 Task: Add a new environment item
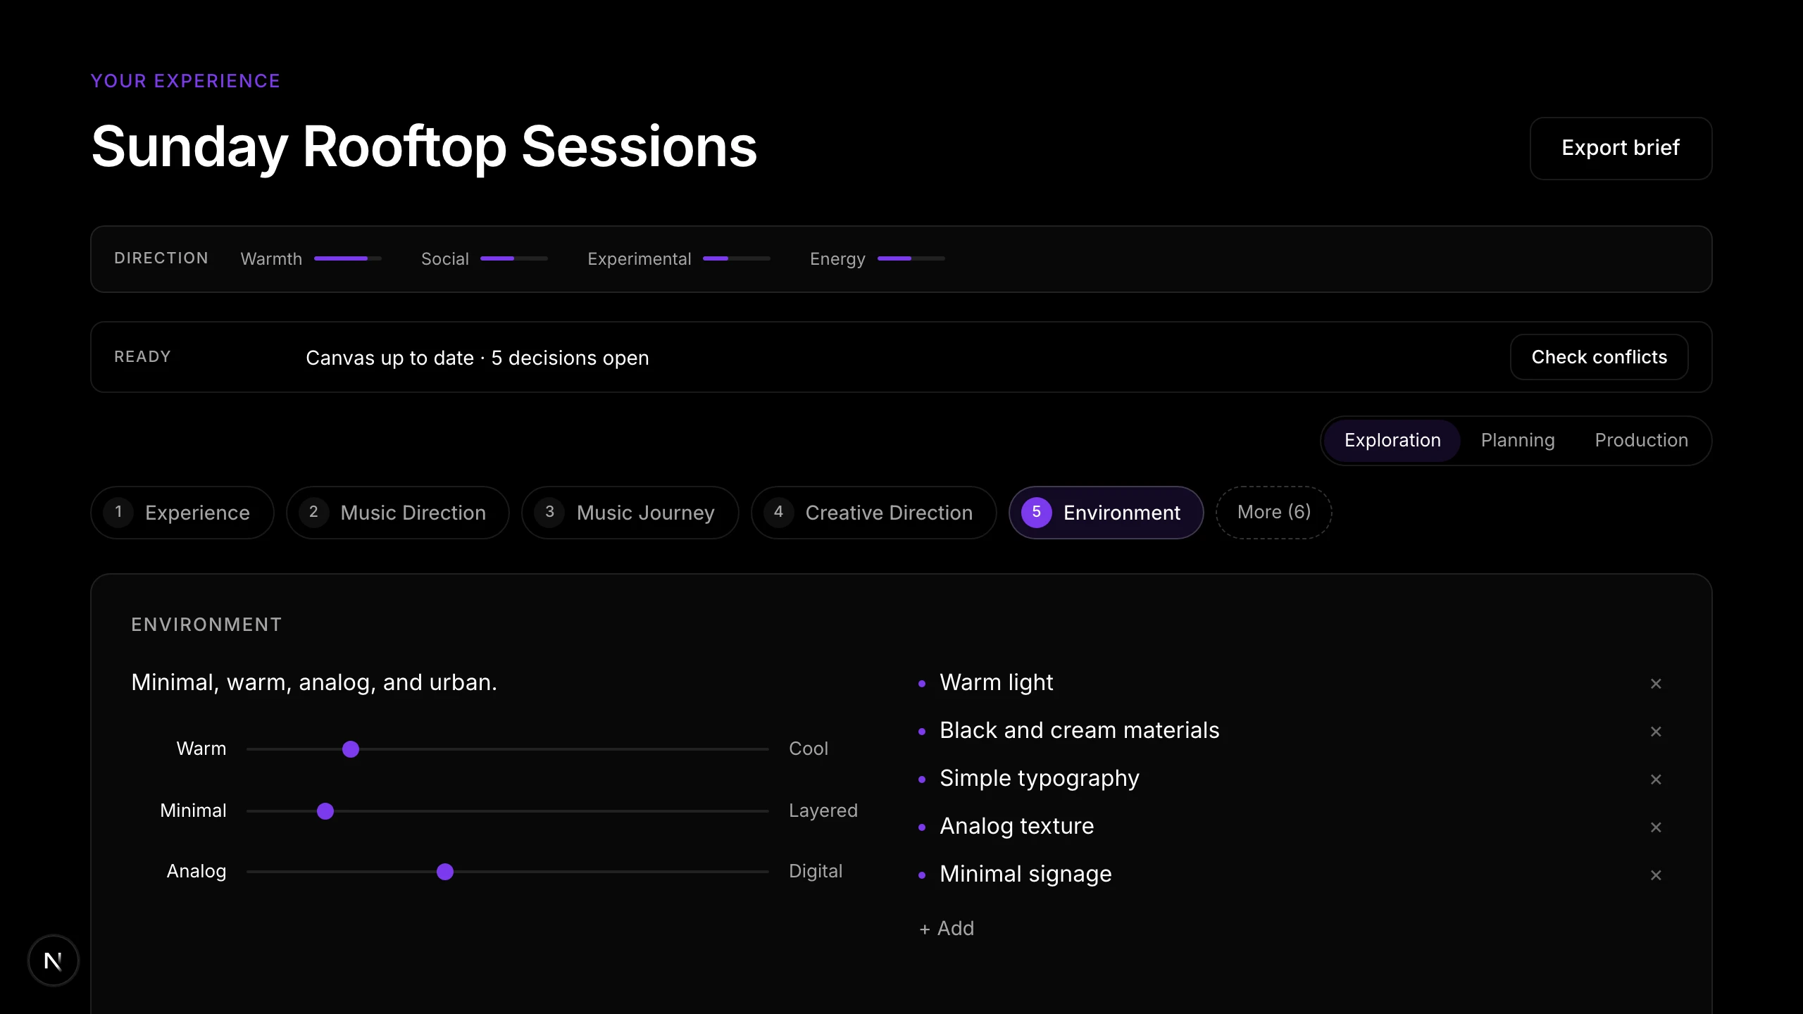point(947,928)
